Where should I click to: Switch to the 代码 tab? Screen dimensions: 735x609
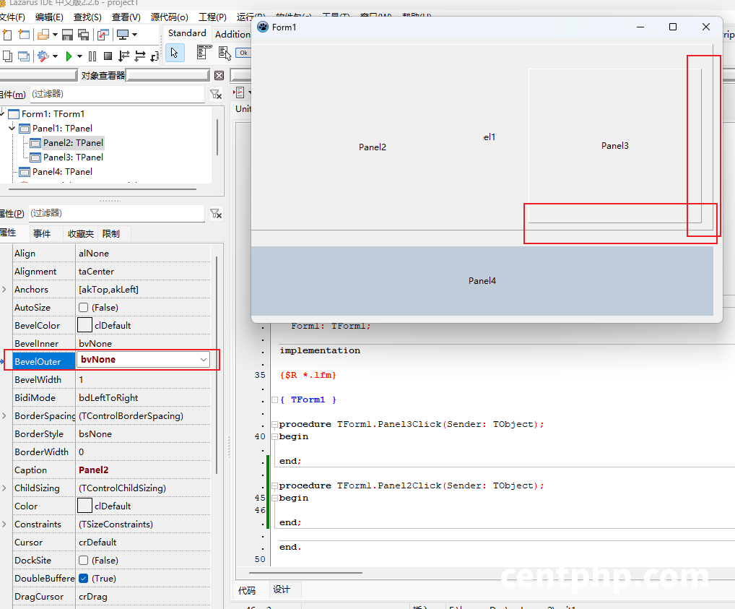[x=247, y=590]
